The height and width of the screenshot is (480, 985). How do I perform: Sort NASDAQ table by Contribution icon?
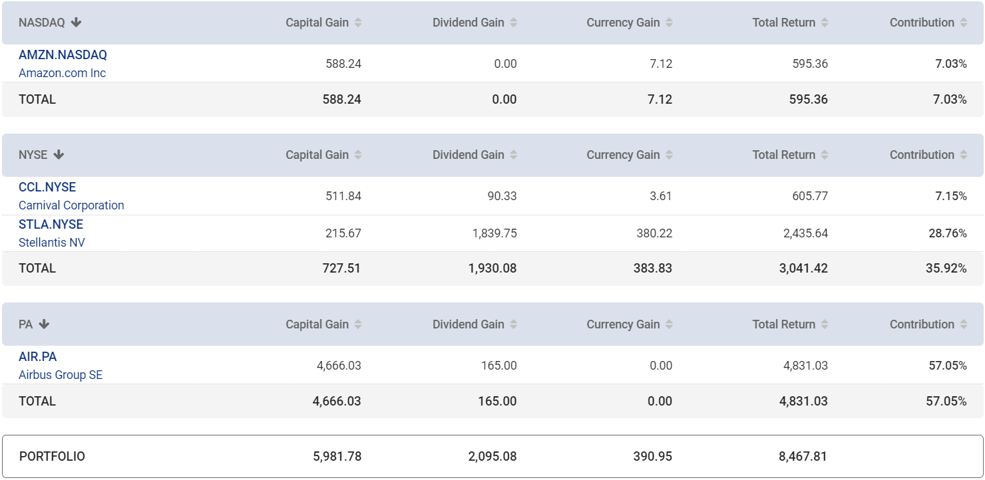coord(964,23)
